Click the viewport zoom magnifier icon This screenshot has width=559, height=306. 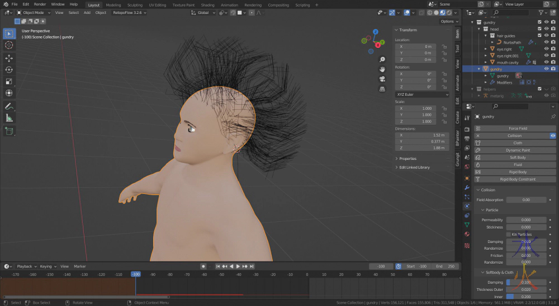[x=382, y=60]
